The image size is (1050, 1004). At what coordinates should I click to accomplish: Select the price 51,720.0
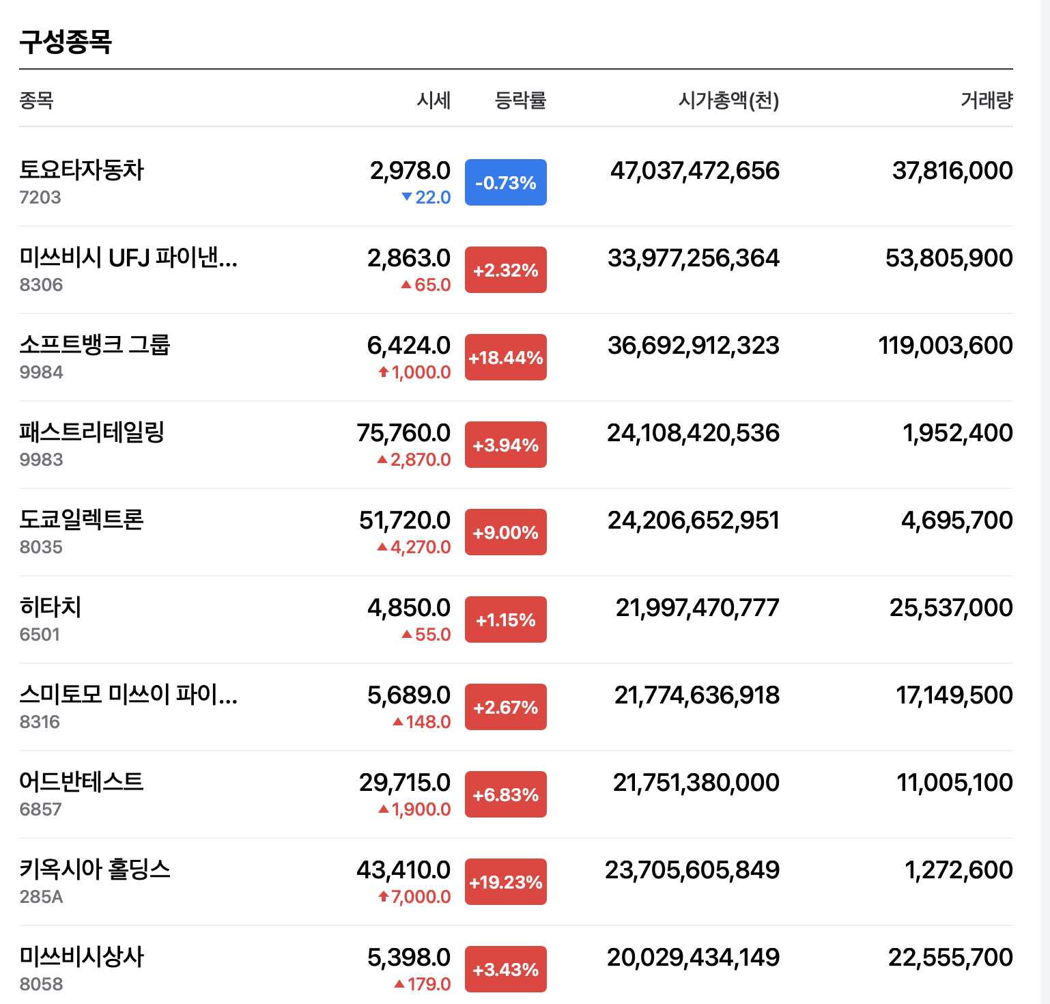pos(405,520)
